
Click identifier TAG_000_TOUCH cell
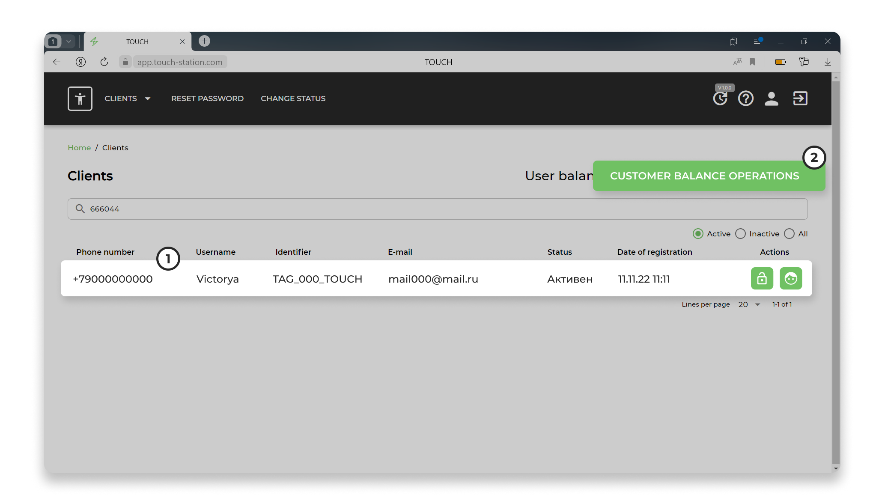pos(317,279)
